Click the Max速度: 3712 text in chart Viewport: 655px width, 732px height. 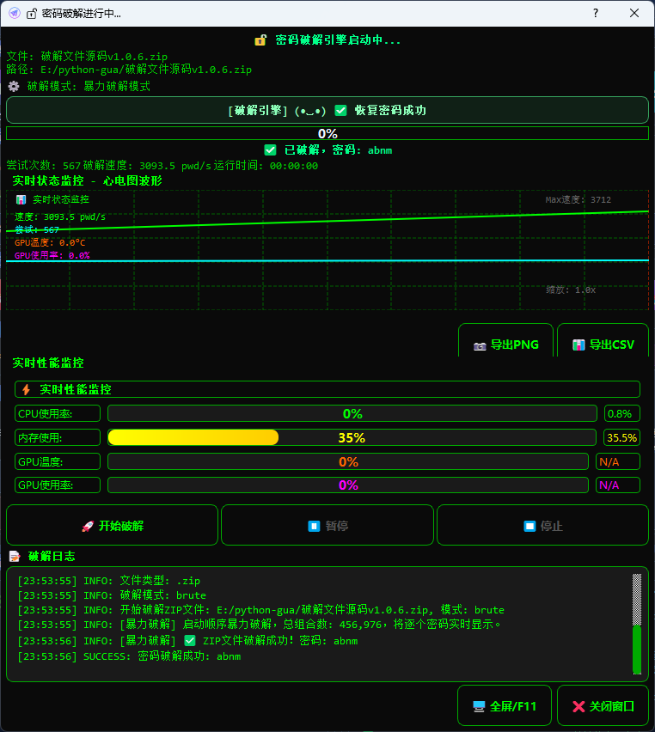pyautogui.click(x=578, y=200)
